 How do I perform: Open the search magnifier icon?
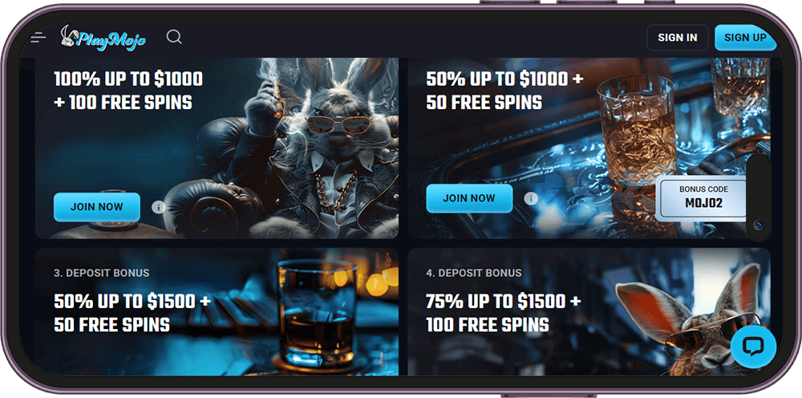pyautogui.click(x=174, y=37)
